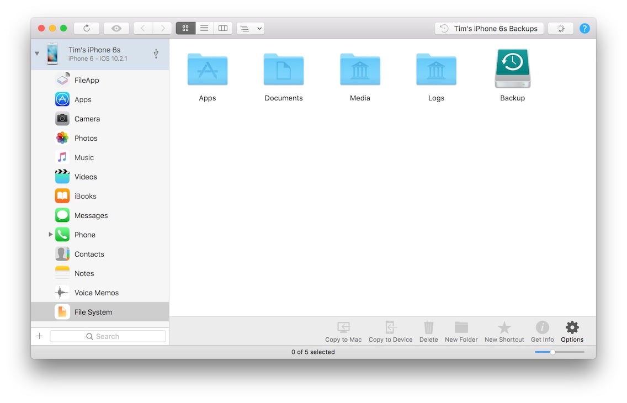The width and height of the screenshot is (627, 403).
Task: Go back with the left arrow
Action: tap(143, 28)
